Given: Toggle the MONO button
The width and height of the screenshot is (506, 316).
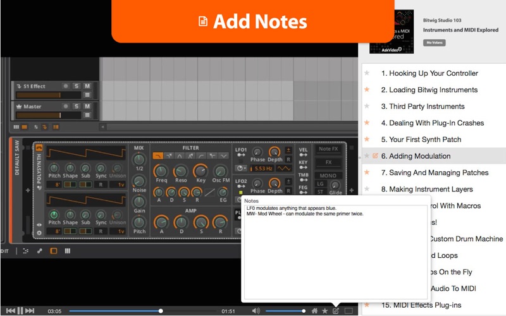Looking at the screenshot, I should (328, 176).
